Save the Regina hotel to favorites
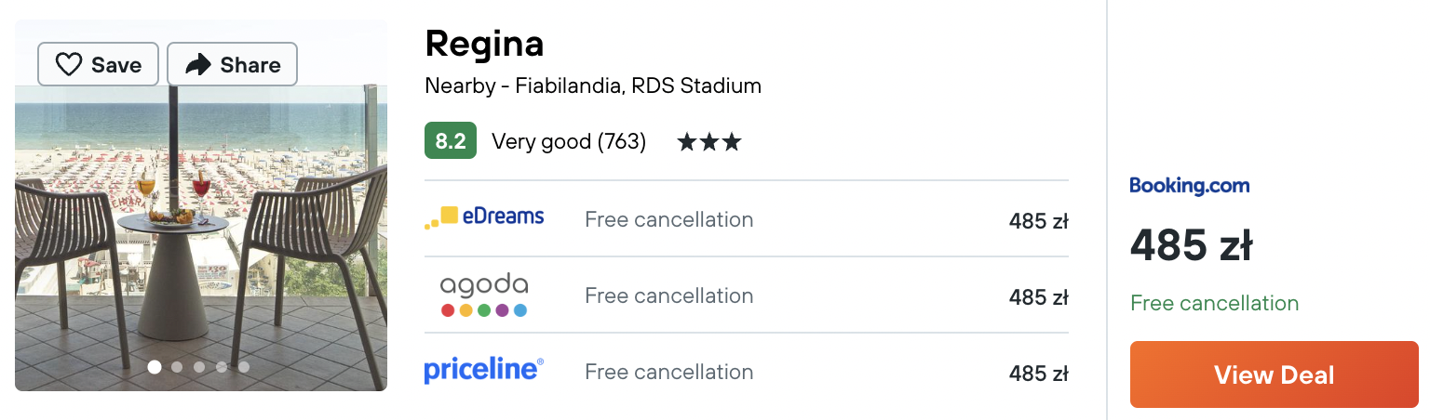 (98, 65)
